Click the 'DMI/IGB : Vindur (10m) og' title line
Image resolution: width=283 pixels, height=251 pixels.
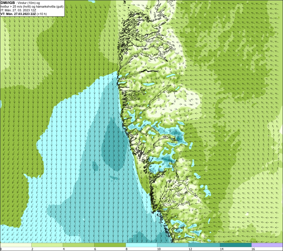click(20, 3)
